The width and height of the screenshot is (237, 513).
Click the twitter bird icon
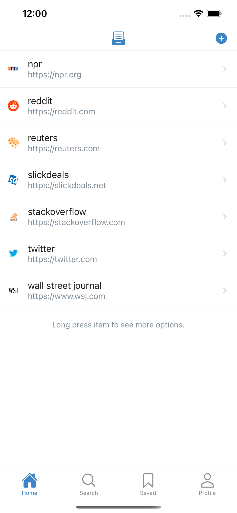tap(13, 253)
